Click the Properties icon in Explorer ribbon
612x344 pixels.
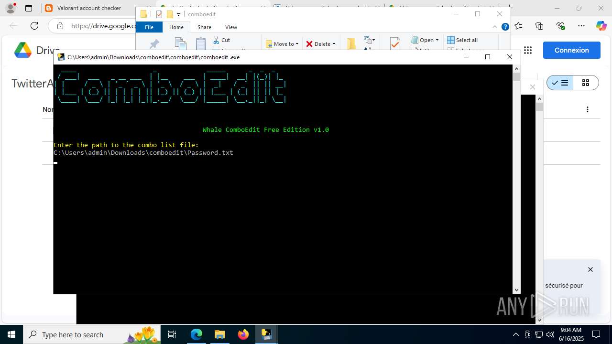click(x=395, y=43)
